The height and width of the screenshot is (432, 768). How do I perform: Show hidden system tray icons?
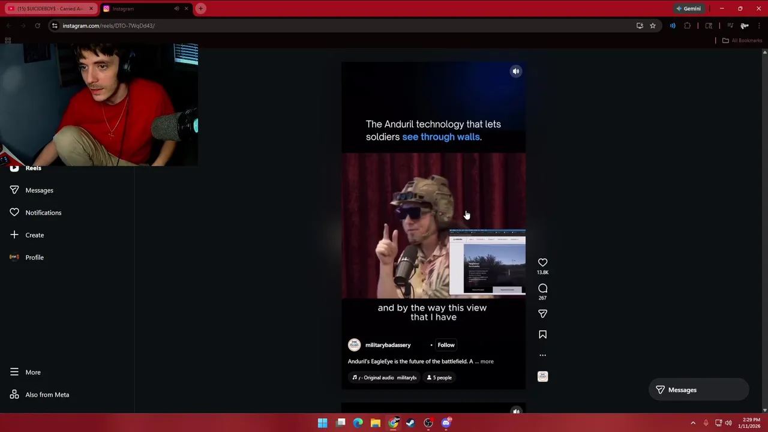(693, 423)
